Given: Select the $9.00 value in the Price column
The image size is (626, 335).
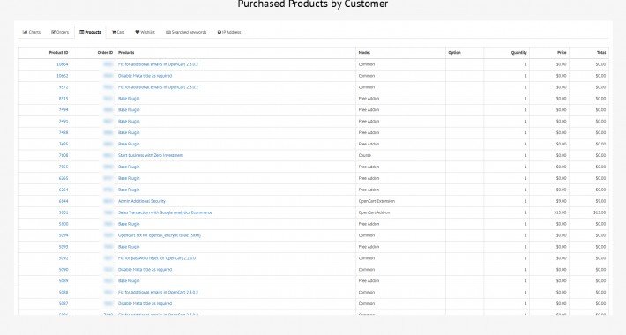Looking at the screenshot, I should tap(561, 201).
